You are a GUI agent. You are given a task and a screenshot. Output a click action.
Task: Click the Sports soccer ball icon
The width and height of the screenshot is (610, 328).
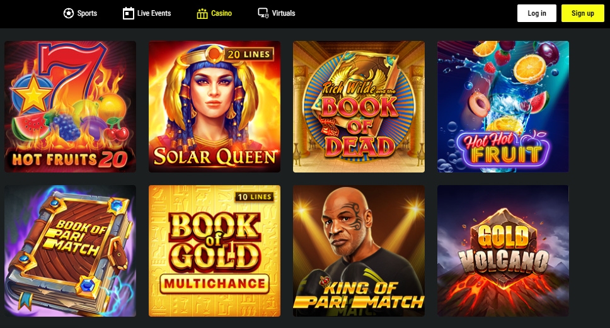[x=69, y=13]
